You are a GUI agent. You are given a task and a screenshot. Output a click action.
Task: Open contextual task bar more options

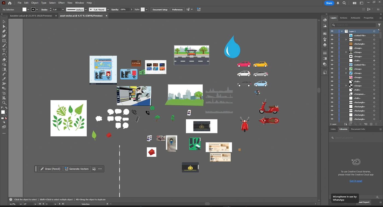click(x=100, y=169)
